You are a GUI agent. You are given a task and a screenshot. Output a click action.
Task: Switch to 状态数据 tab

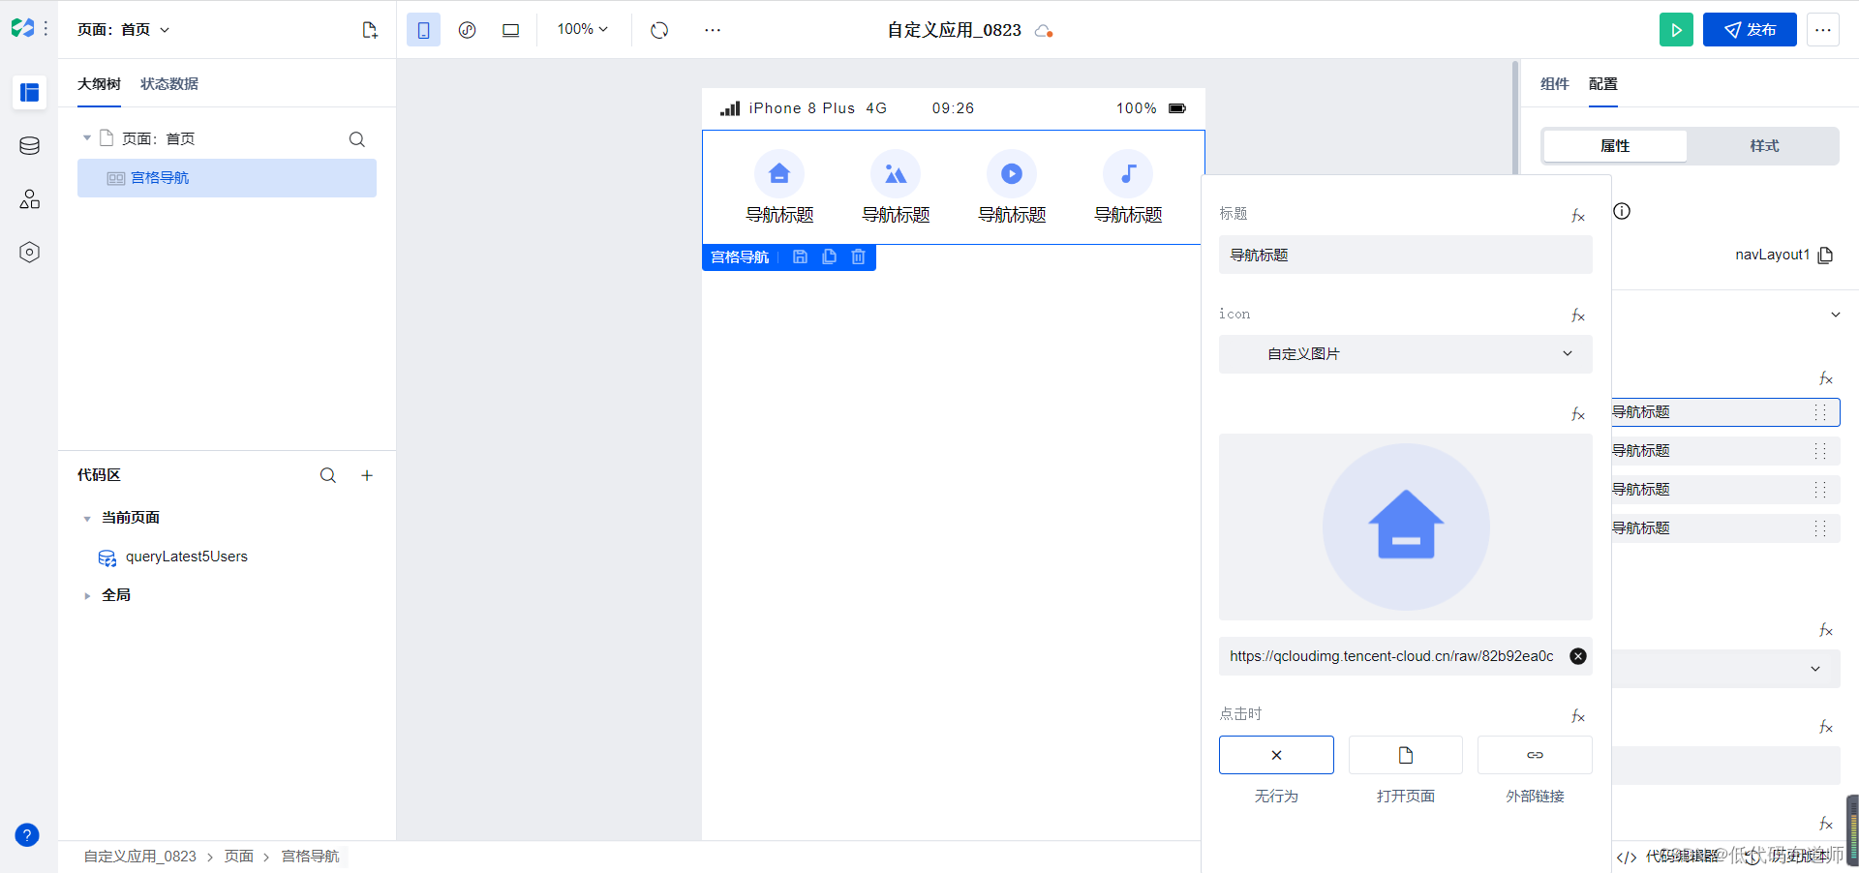click(169, 84)
